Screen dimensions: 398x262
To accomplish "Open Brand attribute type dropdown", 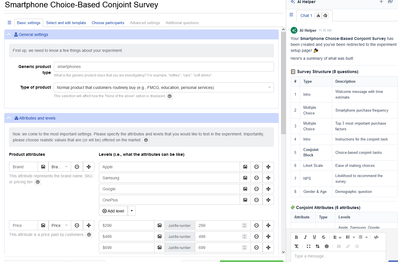I will coord(59,167).
